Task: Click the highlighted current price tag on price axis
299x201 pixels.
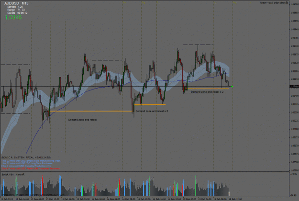Action: click(294, 87)
